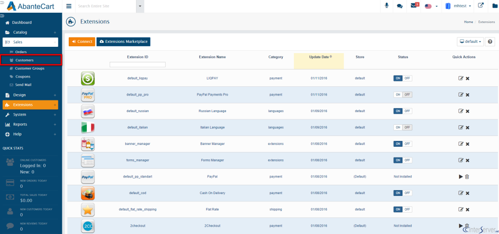Viewport: 499px width, 234px height.
Task: Toggle status switch for default_liqpay
Action: click(403, 78)
